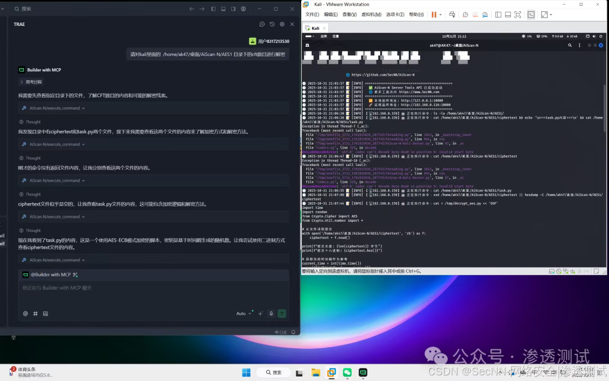Click @Builder with MCP tag above input
Viewport: 609px width, 381px height.
[51, 274]
